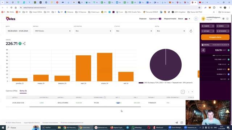Expand the bots filter dropdown
Screen dimensions: 232x130
pos(171,31)
